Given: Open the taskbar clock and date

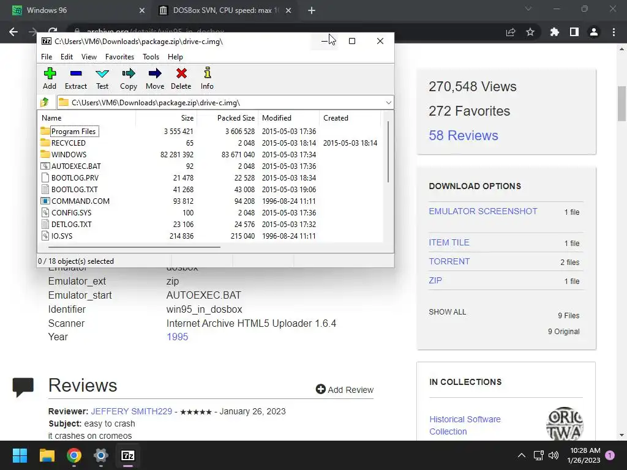Looking at the screenshot, I should tap(584, 455).
